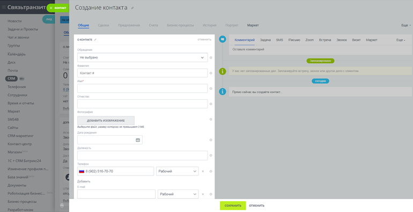
Task: Select Комментарий tab in timeline
Action: pyautogui.click(x=245, y=40)
